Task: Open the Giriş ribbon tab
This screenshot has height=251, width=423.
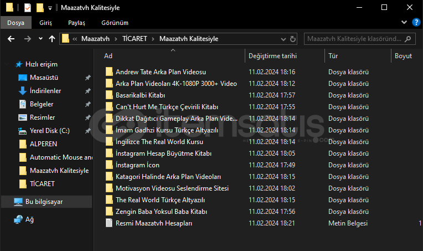Action: pos(45,23)
